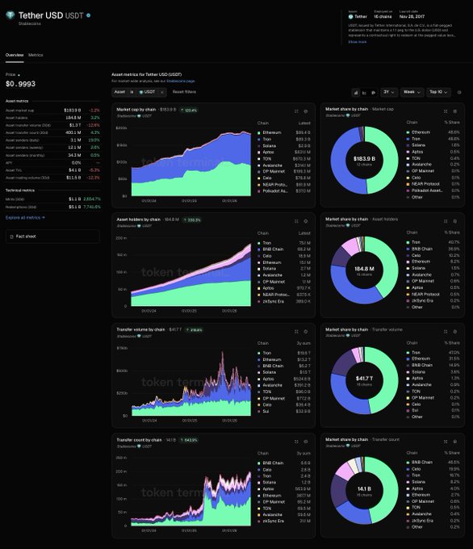Click the verified badge beside USDT
The width and height of the screenshot is (473, 549).
tap(89, 15)
